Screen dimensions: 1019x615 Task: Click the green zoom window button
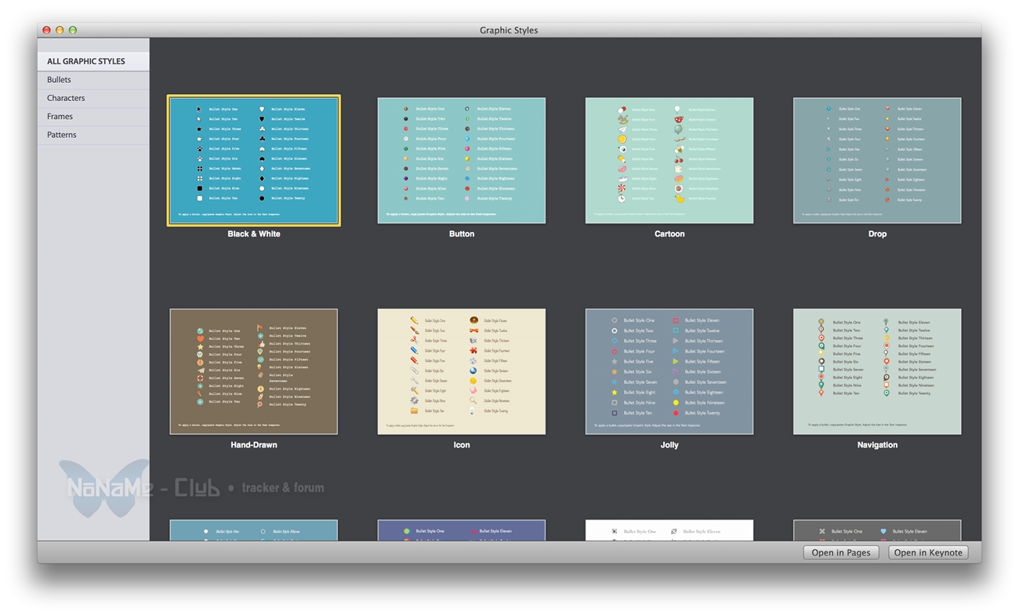(73, 31)
